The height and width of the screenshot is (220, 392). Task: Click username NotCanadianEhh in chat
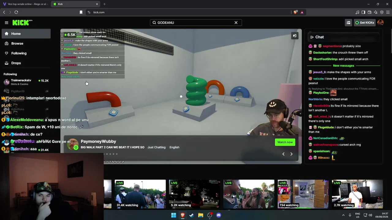point(325,138)
